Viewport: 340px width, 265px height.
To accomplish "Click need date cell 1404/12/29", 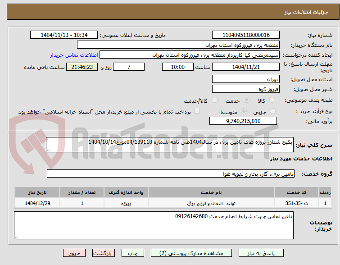I will 37,203.
